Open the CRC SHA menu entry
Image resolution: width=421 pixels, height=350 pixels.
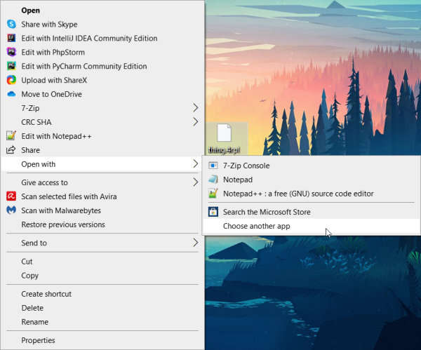coord(102,122)
